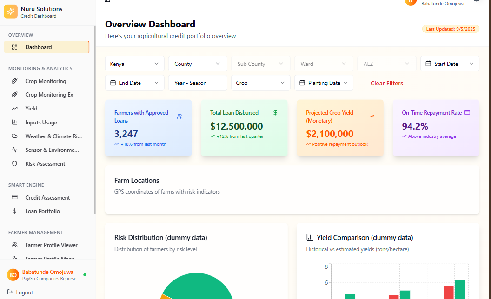Click the $2,100,000 projected yield value
This screenshot has width=491, height=299.
coord(330,134)
